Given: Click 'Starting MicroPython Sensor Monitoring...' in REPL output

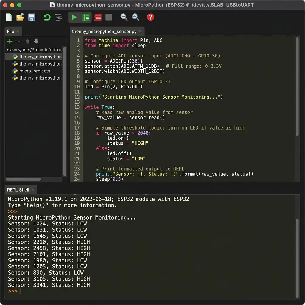Looking at the screenshot, I should click(x=72, y=217).
